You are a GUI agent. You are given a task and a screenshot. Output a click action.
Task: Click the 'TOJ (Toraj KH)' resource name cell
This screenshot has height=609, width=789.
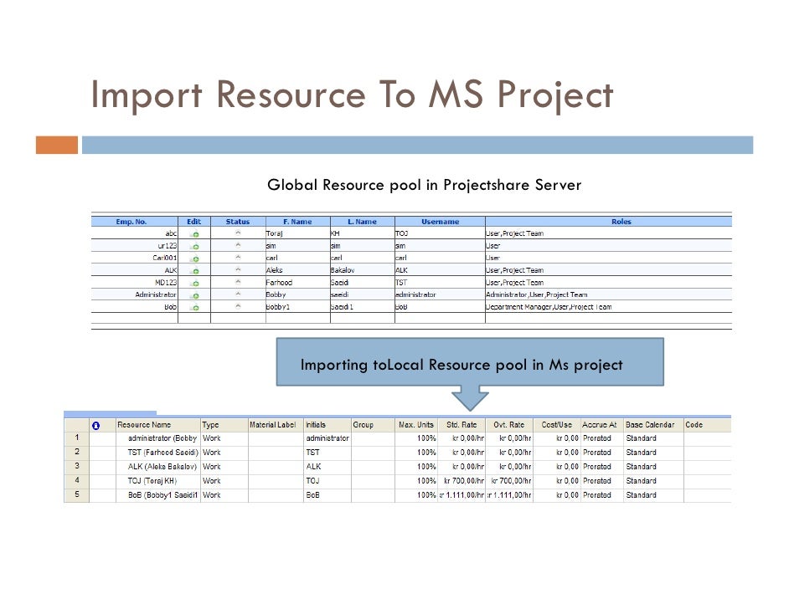point(158,481)
